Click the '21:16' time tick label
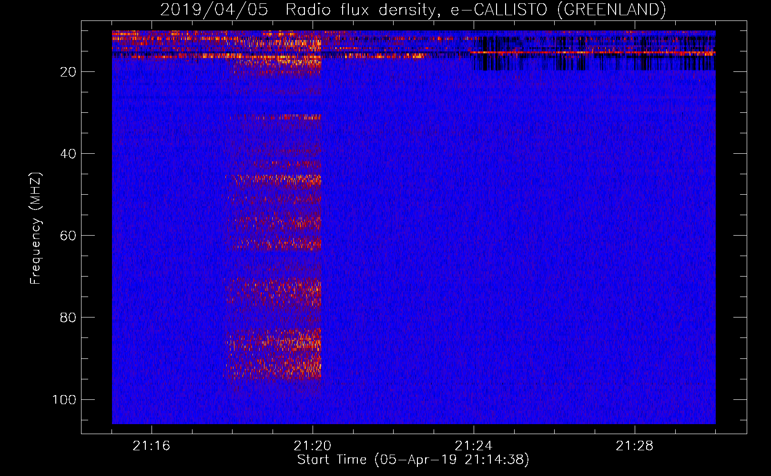 point(152,446)
